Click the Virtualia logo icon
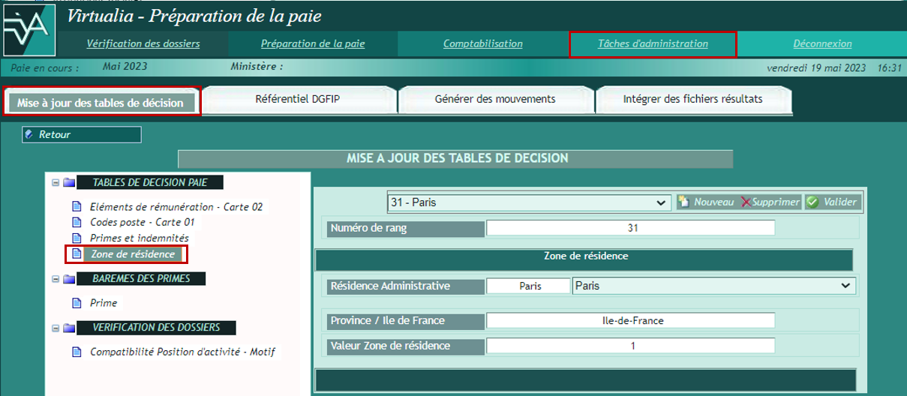Image resolution: width=907 pixels, height=396 pixels. 28,29
